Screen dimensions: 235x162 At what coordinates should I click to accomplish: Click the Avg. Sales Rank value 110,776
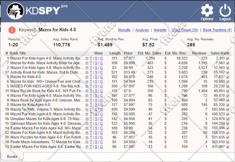pos(61,45)
